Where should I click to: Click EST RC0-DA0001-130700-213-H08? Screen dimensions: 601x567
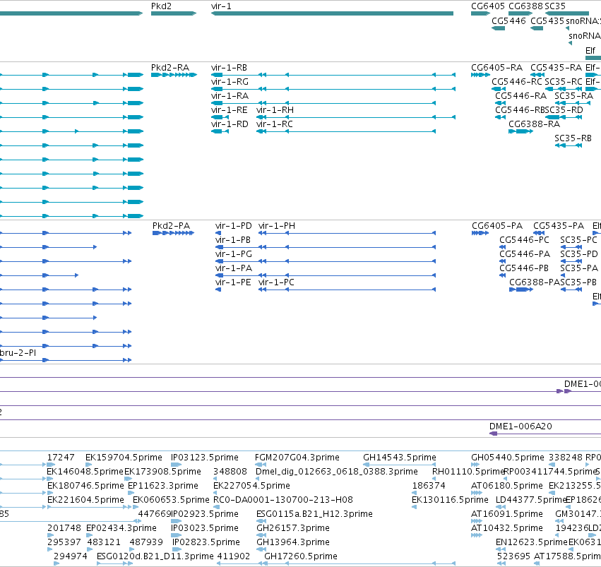(283, 500)
